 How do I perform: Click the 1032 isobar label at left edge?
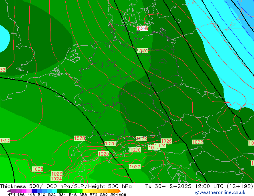[3, 70]
